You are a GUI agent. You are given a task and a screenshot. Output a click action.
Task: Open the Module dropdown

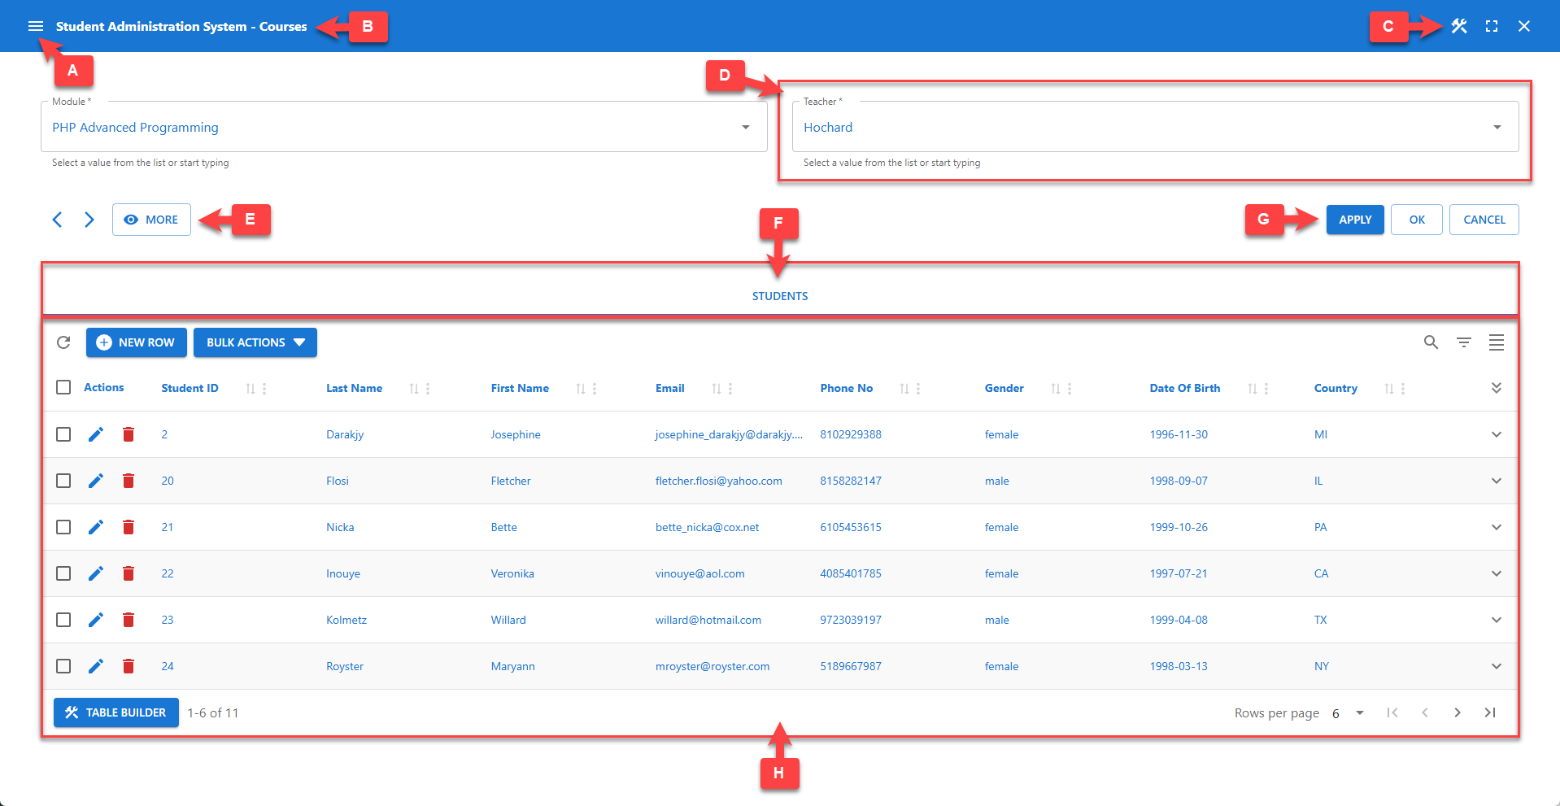point(745,127)
